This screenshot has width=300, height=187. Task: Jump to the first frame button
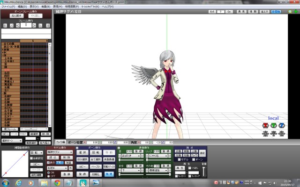(x=5, y=25)
